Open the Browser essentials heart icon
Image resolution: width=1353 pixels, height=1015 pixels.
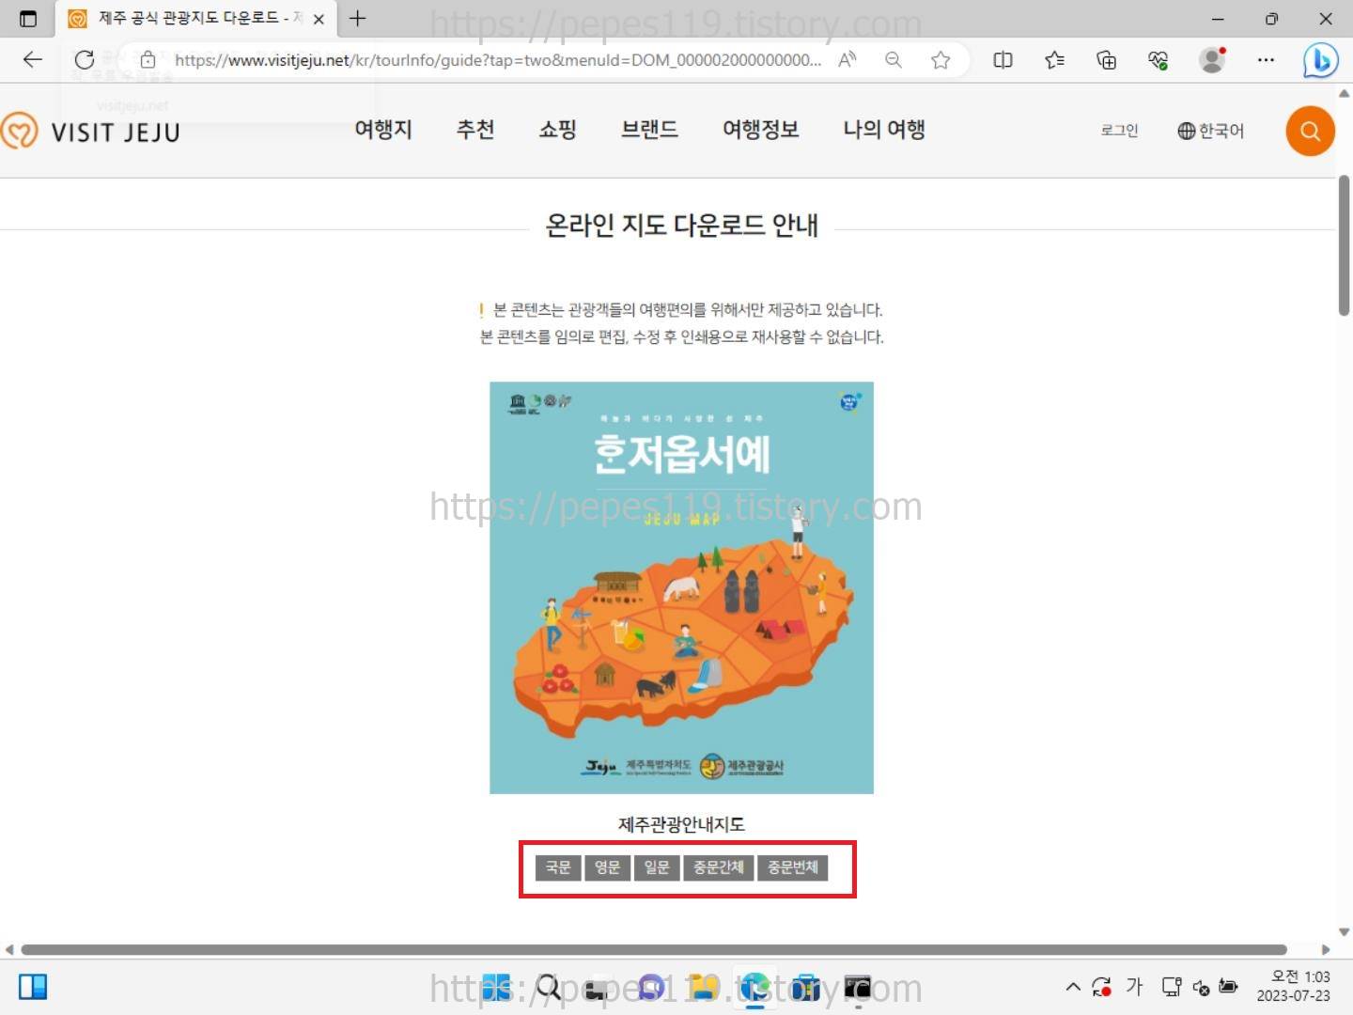coord(1159,60)
